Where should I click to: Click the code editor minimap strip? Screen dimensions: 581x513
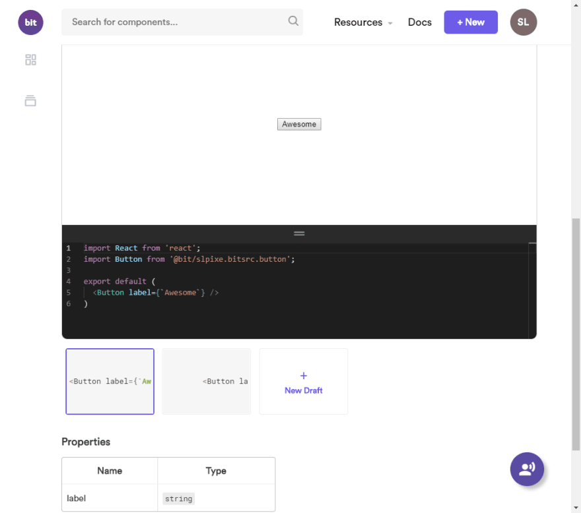532,291
